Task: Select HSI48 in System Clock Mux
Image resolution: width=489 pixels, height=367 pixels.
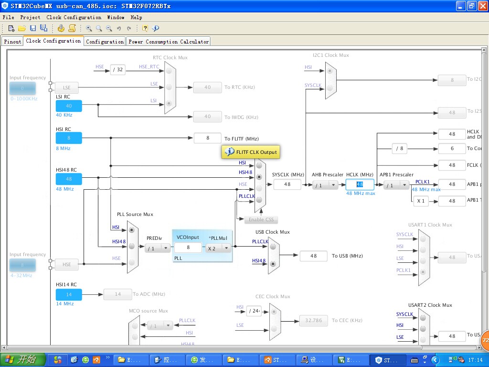Action: point(259,177)
